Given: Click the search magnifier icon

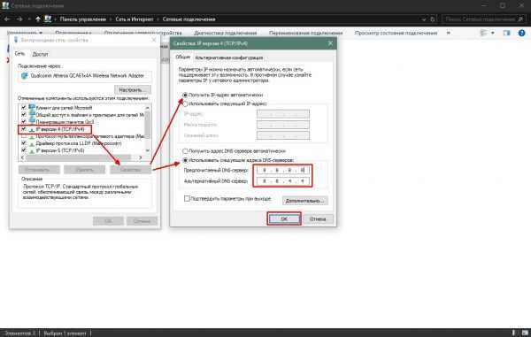Looking at the screenshot, I should click(521, 19).
